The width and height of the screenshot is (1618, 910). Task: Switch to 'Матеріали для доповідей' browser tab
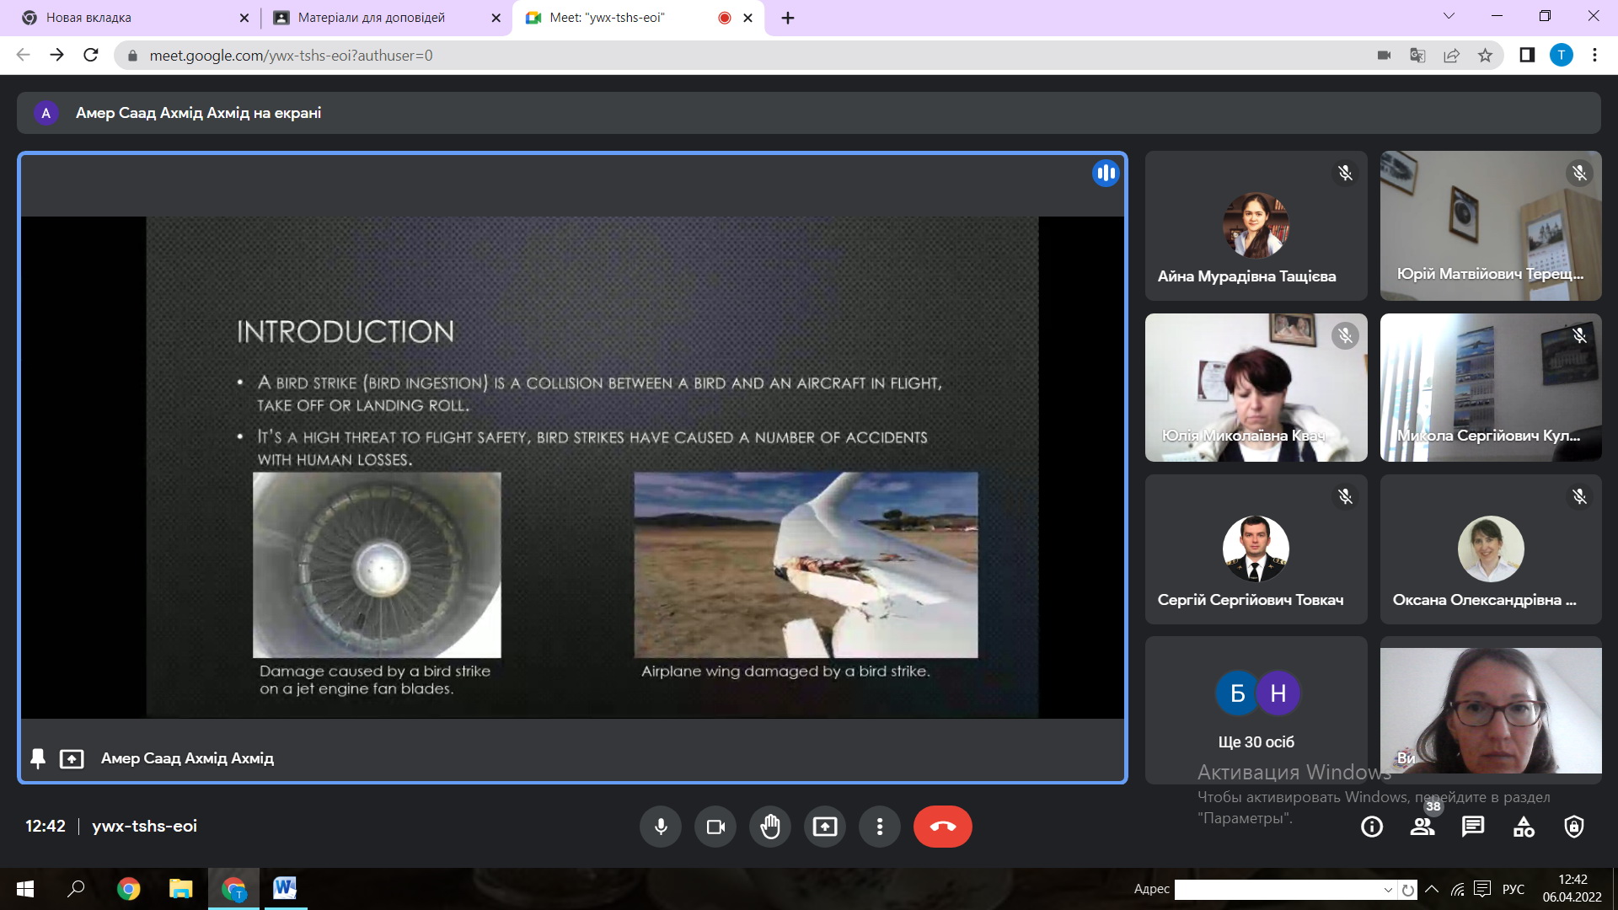371,18
